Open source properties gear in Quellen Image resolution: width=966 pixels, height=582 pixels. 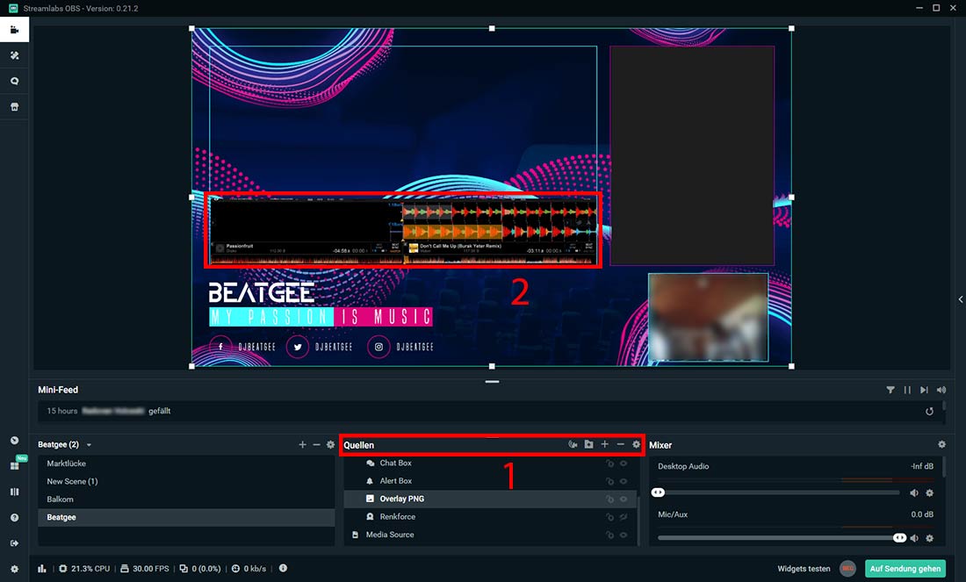click(x=637, y=444)
